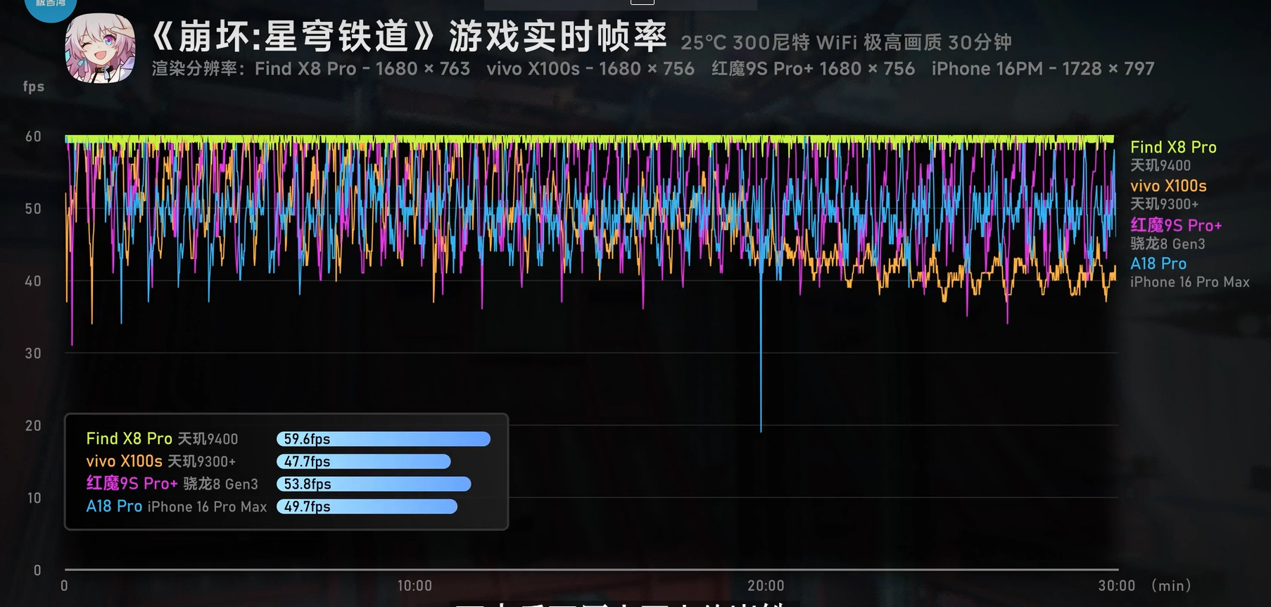Click the test conditions text 25°C 300尼特
This screenshot has width=1271, height=607.
[x=745, y=43]
